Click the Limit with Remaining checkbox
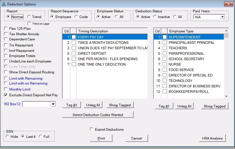Image resolution: width=235 pixels, height=149 pixels. [6, 78]
